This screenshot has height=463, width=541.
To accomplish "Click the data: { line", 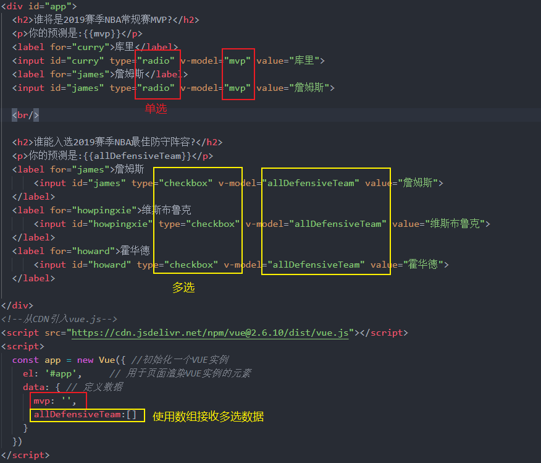I will point(41,387).
